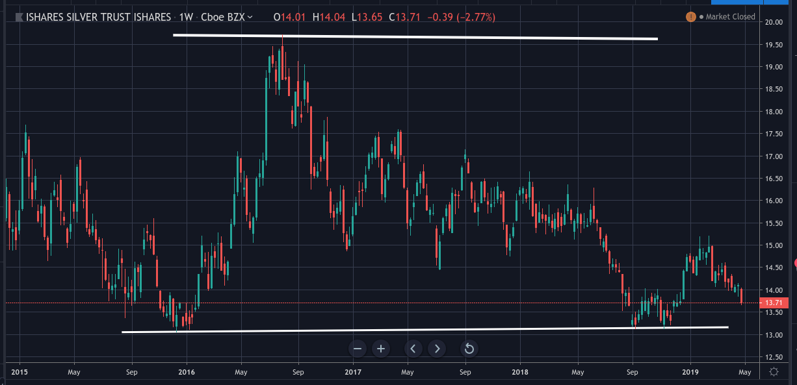Click the tall green candle below the 19.50 peak
The image size is (797, 385).
tap(267, 117)
